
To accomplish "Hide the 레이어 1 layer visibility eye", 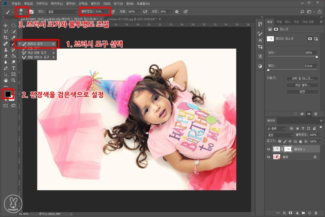I will click(269, 149).
